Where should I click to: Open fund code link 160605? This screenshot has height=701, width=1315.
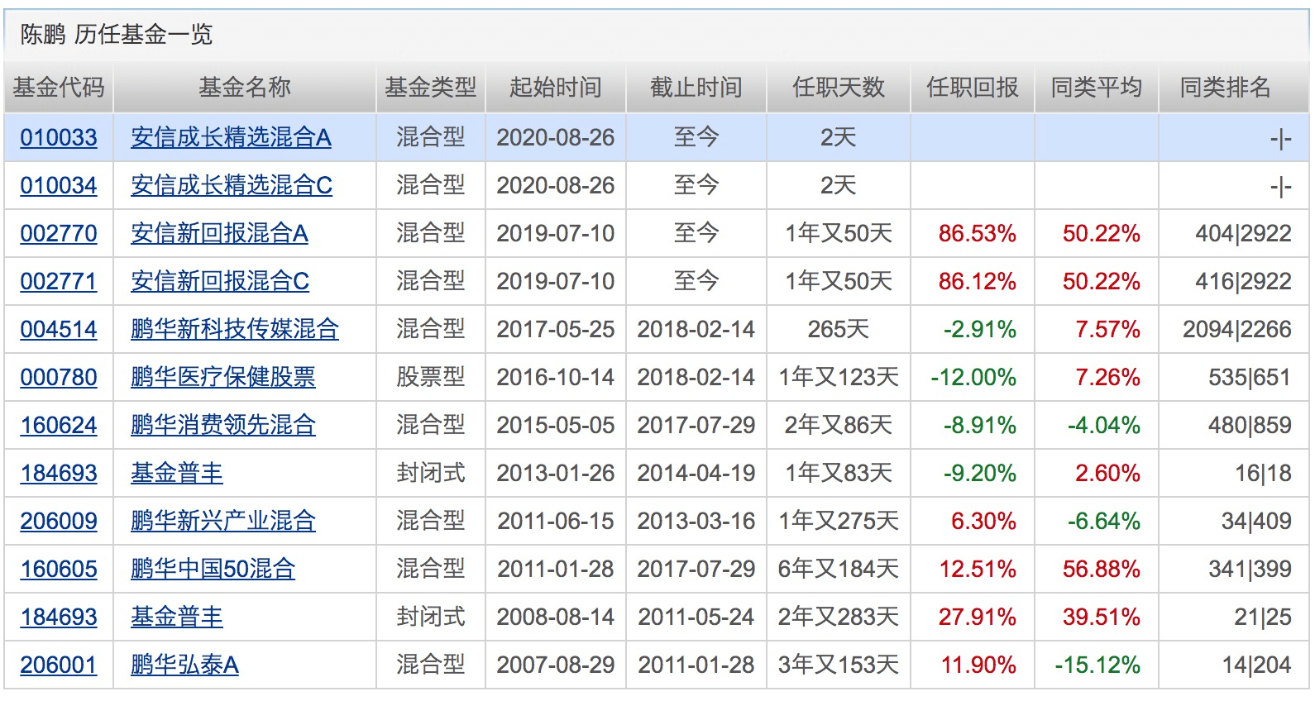pos(59,569)
